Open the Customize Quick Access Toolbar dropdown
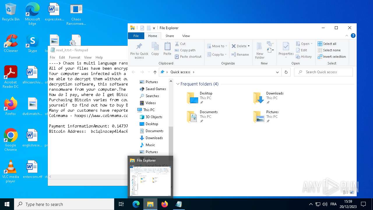Image resolution: width=373 pixels, height=210 pixels. (x=154, y=28)
